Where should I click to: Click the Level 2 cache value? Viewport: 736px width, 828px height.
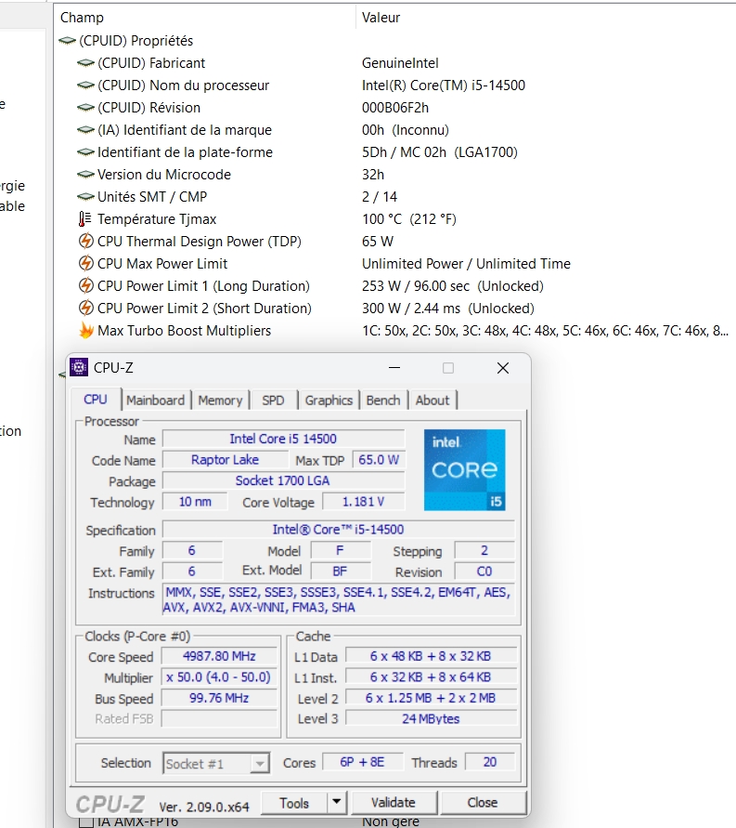(x=431, y=698)
